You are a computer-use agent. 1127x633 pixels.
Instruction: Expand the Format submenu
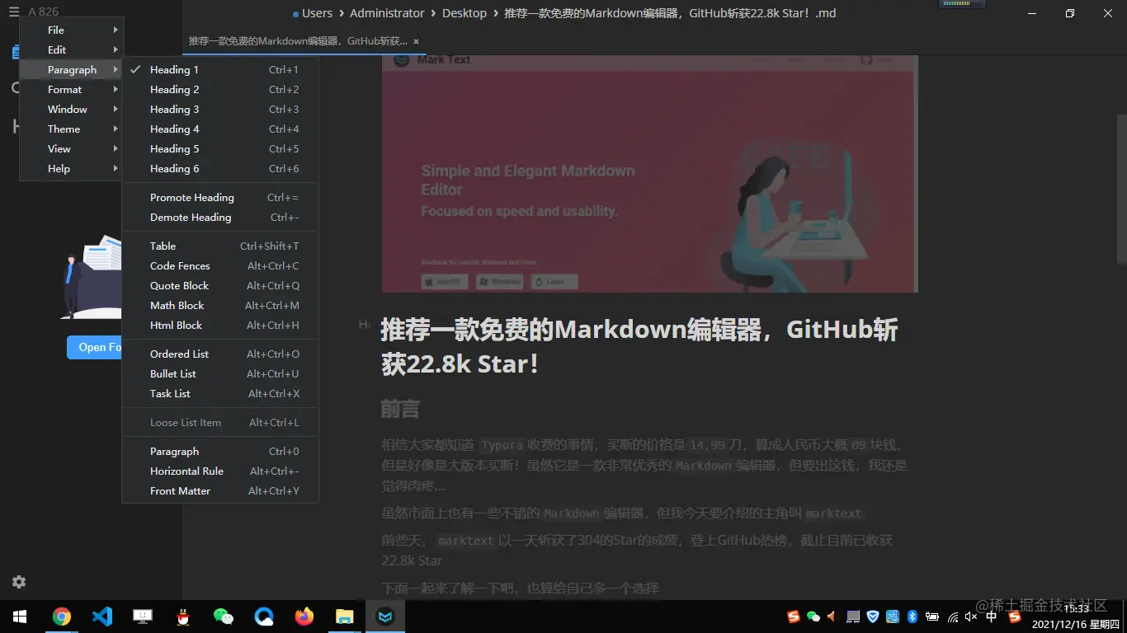click(x=72, y=90)
